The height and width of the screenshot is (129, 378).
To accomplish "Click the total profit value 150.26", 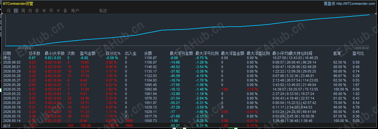I will [x=86, y=125].
